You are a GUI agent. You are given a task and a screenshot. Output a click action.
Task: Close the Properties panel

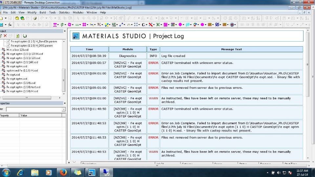(x=65, y=103)
